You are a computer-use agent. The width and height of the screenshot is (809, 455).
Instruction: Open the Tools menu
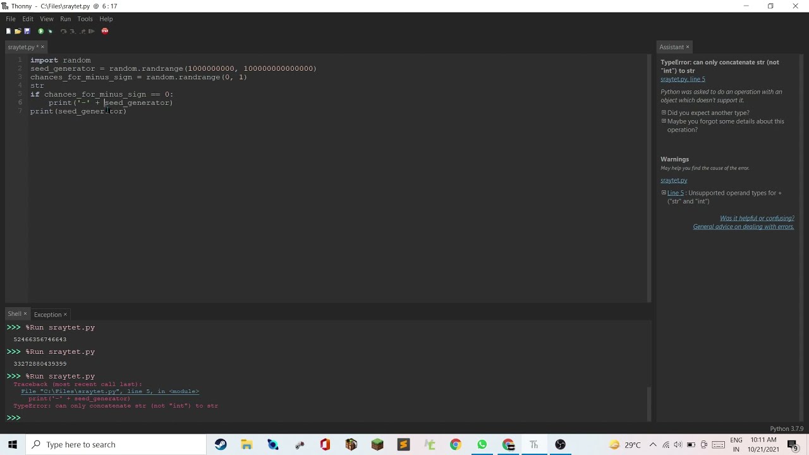85,19
